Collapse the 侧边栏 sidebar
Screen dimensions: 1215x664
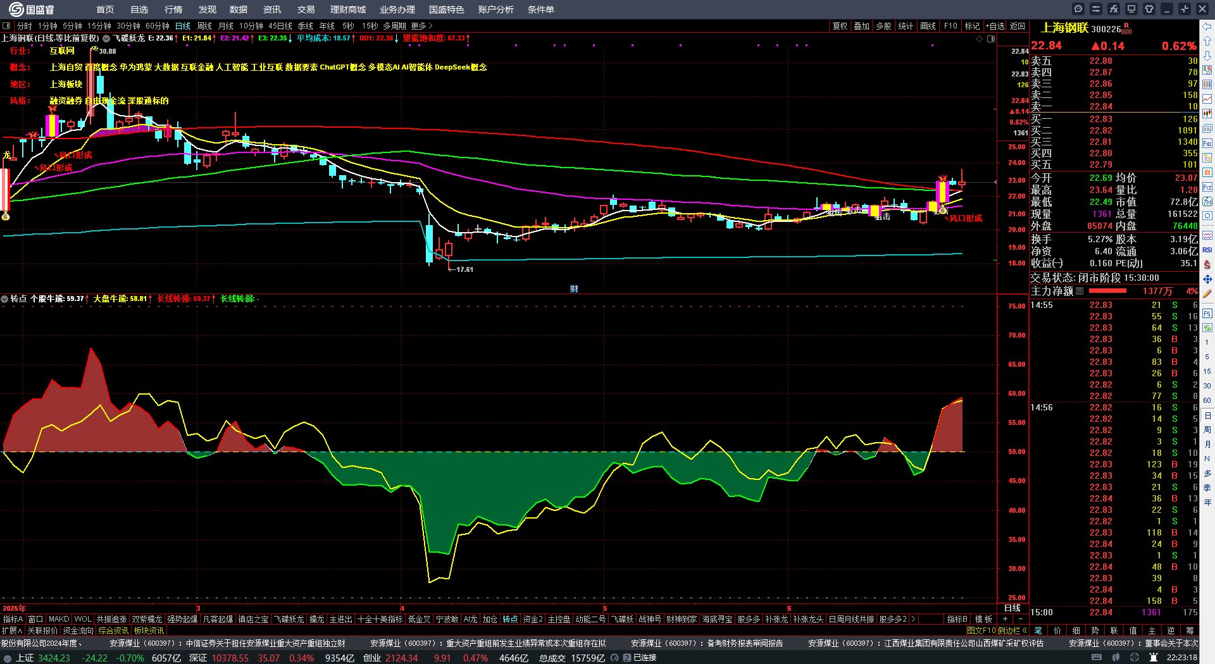tap(1012, 630)
